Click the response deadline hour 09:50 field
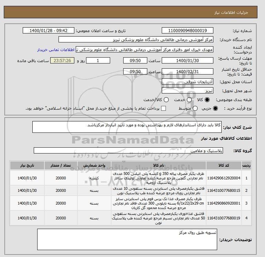Image resolution: width=265 pixels, height=257 pixels. point(135,60)
